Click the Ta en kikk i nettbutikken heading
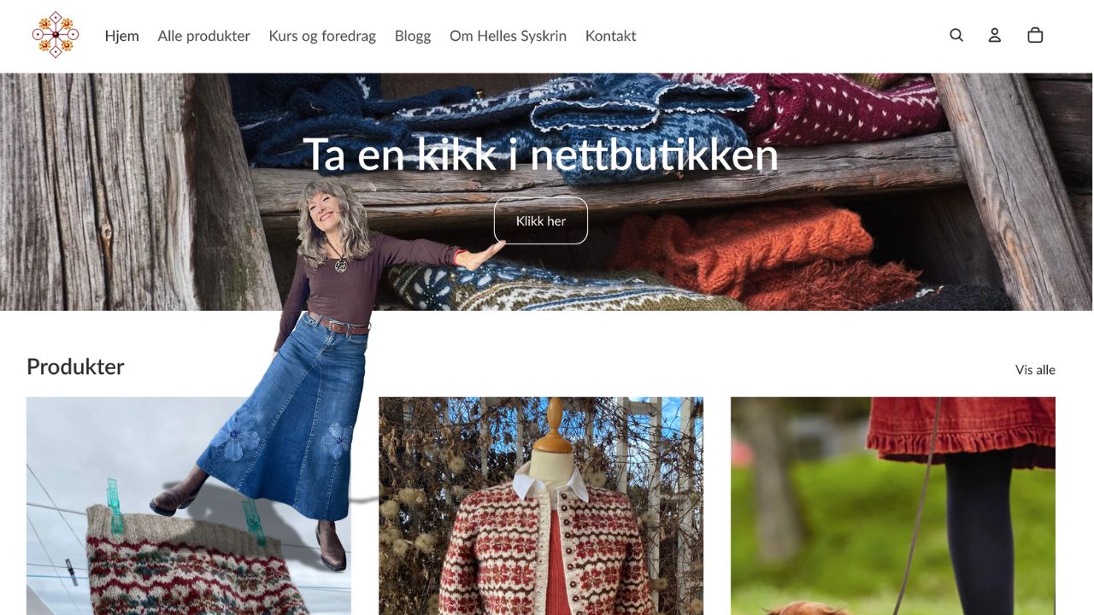The image size is (1094, 615). [540, 155]
